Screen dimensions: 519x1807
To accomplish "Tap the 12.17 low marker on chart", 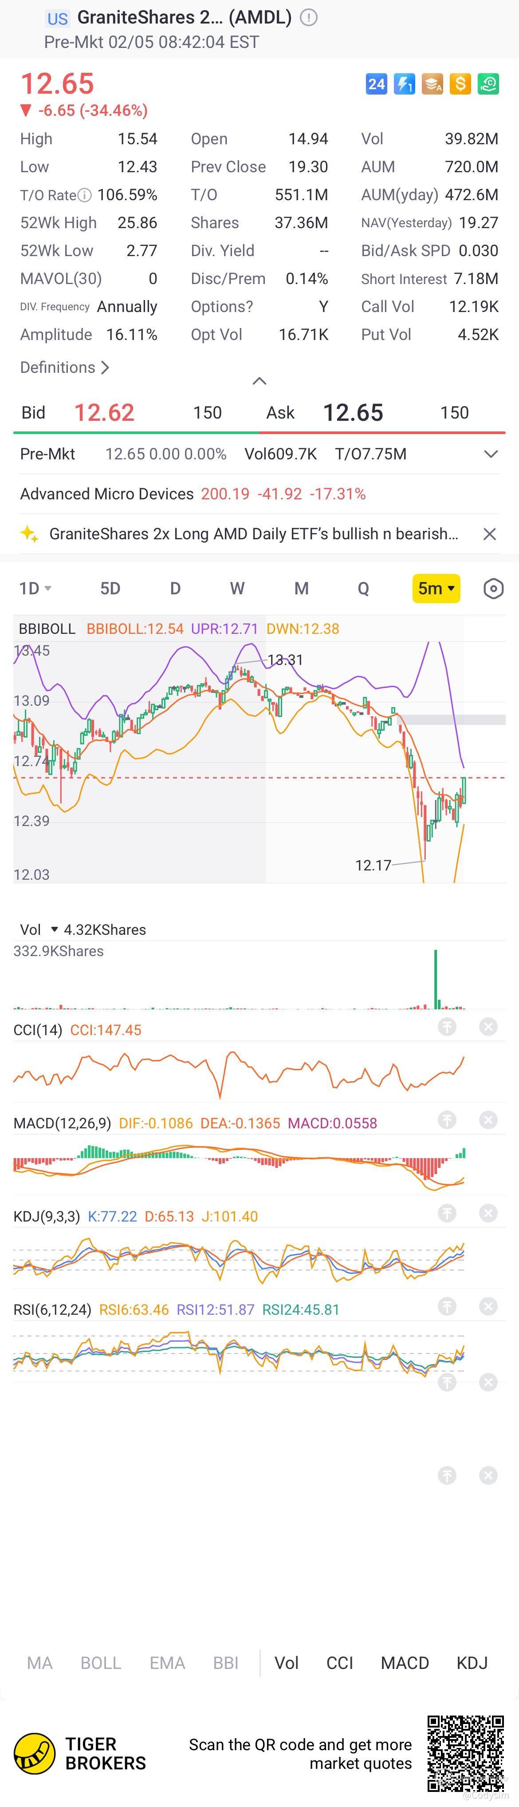I will pyautogui.click(x=373, y=866).
